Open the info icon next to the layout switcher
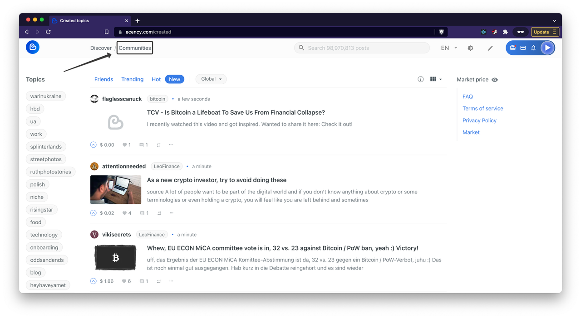The image size is (581, 318). click(x=420, y=79)
